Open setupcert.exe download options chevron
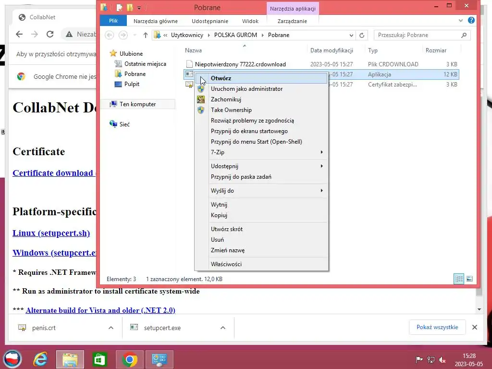492x369 pixels. (x=223, y=328)
